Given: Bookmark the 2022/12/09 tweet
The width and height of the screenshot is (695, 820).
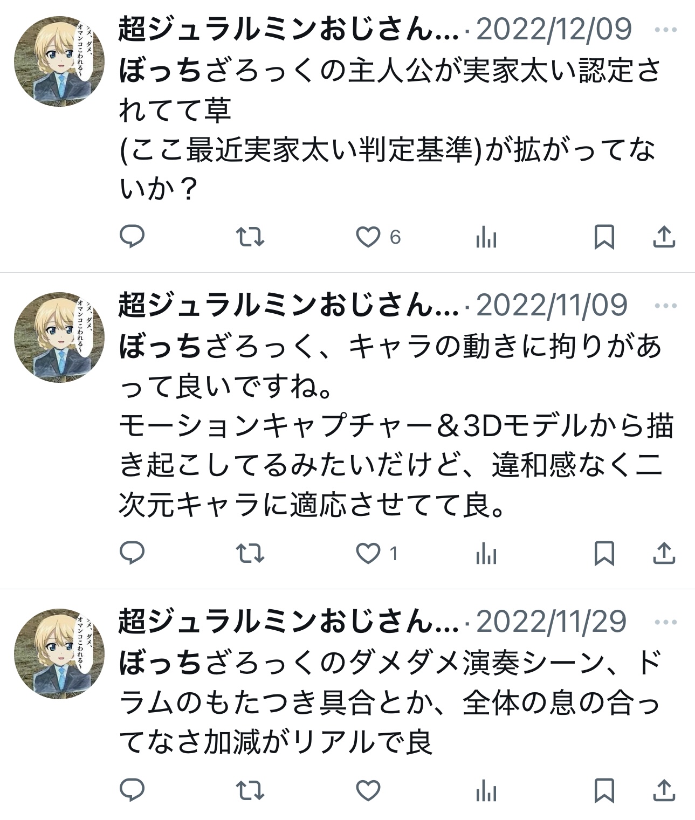Looking at the screenshot, I should (604, 237).
